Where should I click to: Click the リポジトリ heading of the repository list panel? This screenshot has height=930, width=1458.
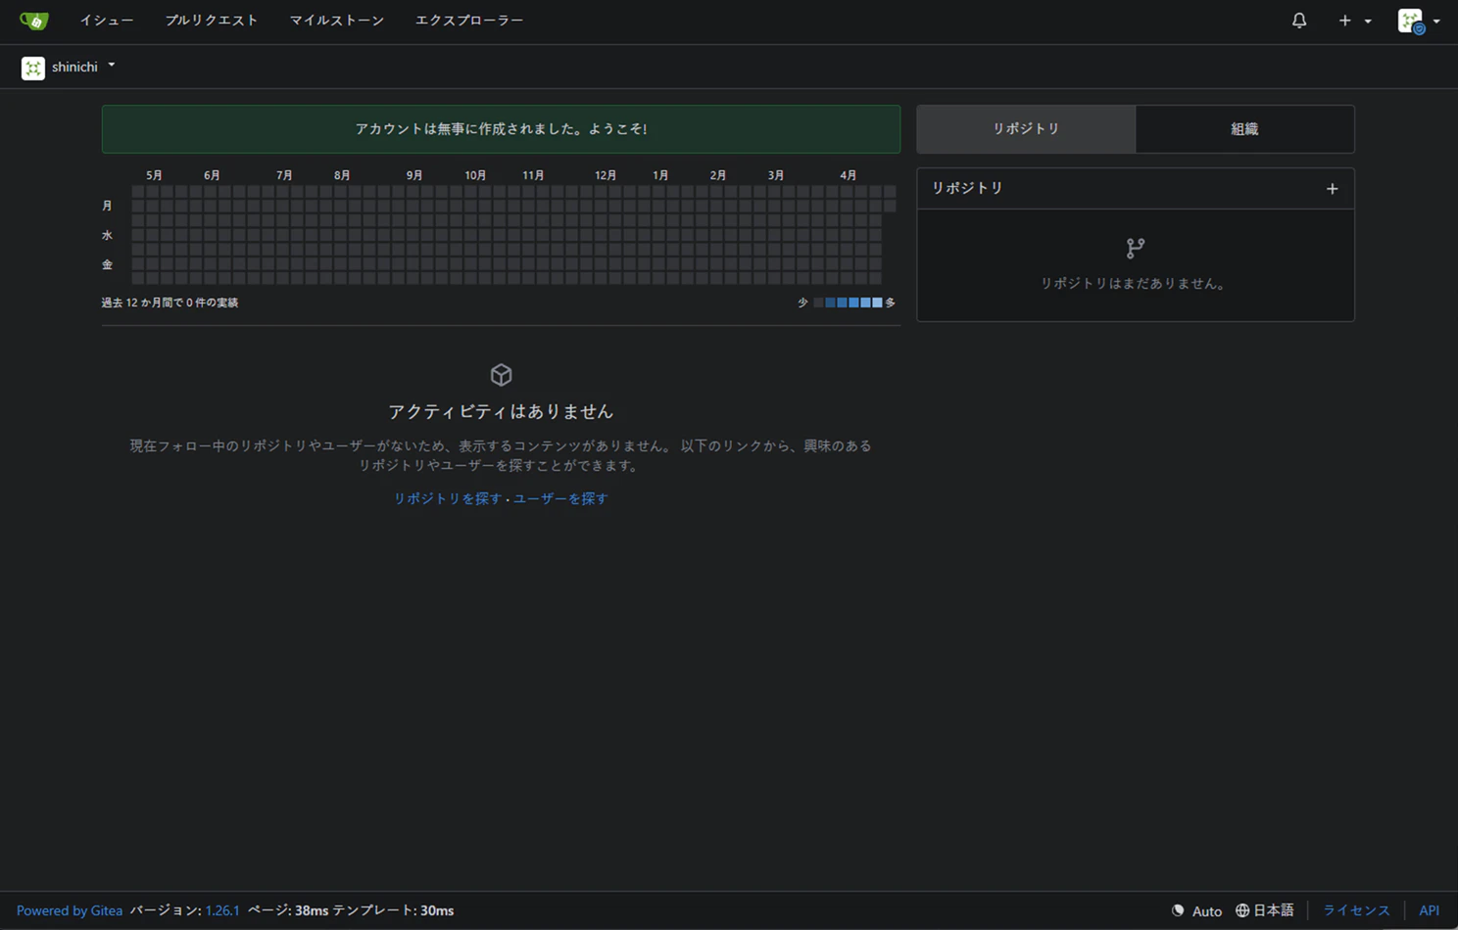pos(967,188)
